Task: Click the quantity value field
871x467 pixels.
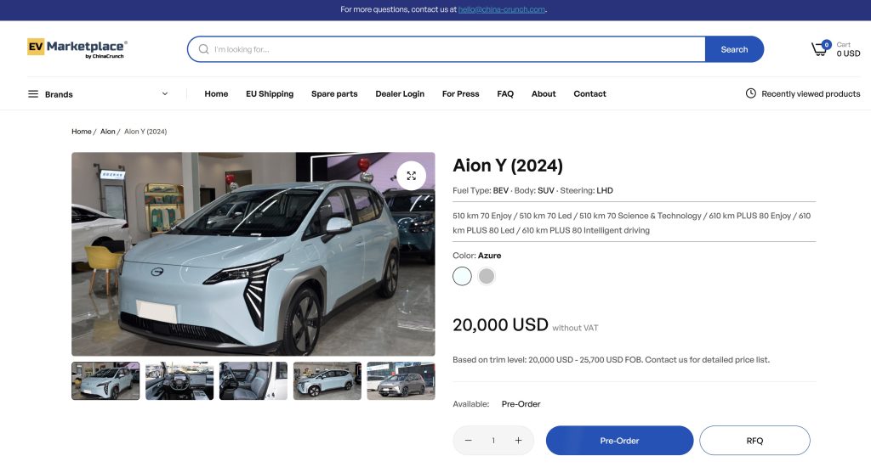Action: [493, 441]
